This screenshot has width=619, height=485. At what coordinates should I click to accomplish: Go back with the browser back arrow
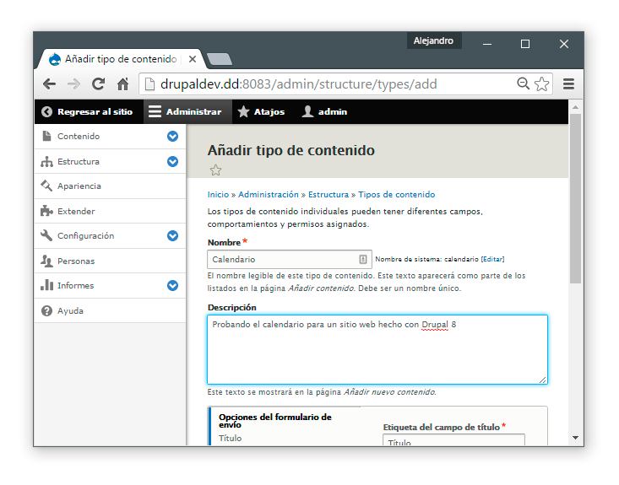click(x=49, y=84)
